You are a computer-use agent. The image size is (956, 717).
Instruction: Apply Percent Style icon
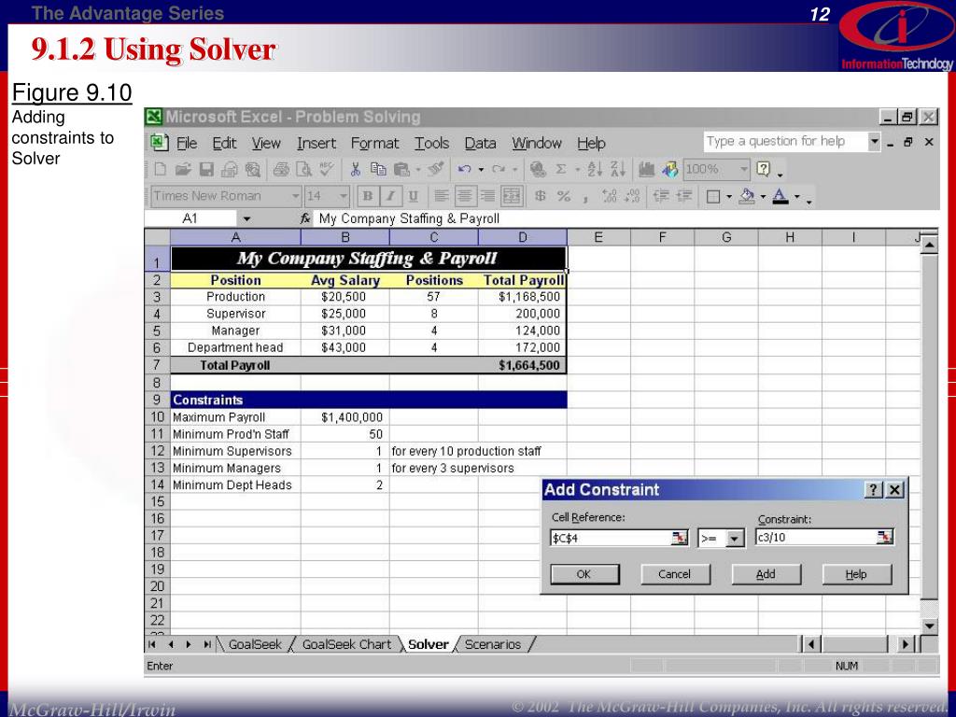[x=564, y=196]
